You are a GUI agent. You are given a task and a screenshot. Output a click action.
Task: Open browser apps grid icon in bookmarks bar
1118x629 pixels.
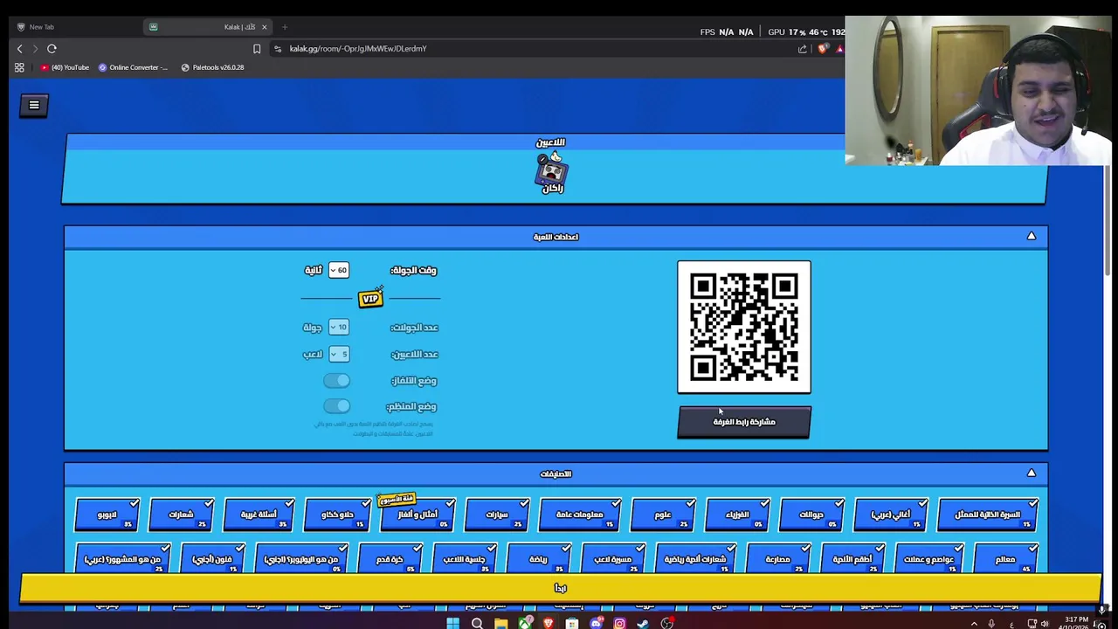coord(19,67)
